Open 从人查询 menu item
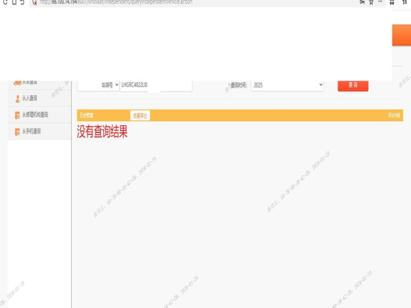The image size is (411, 308). [x=30, y=99]
